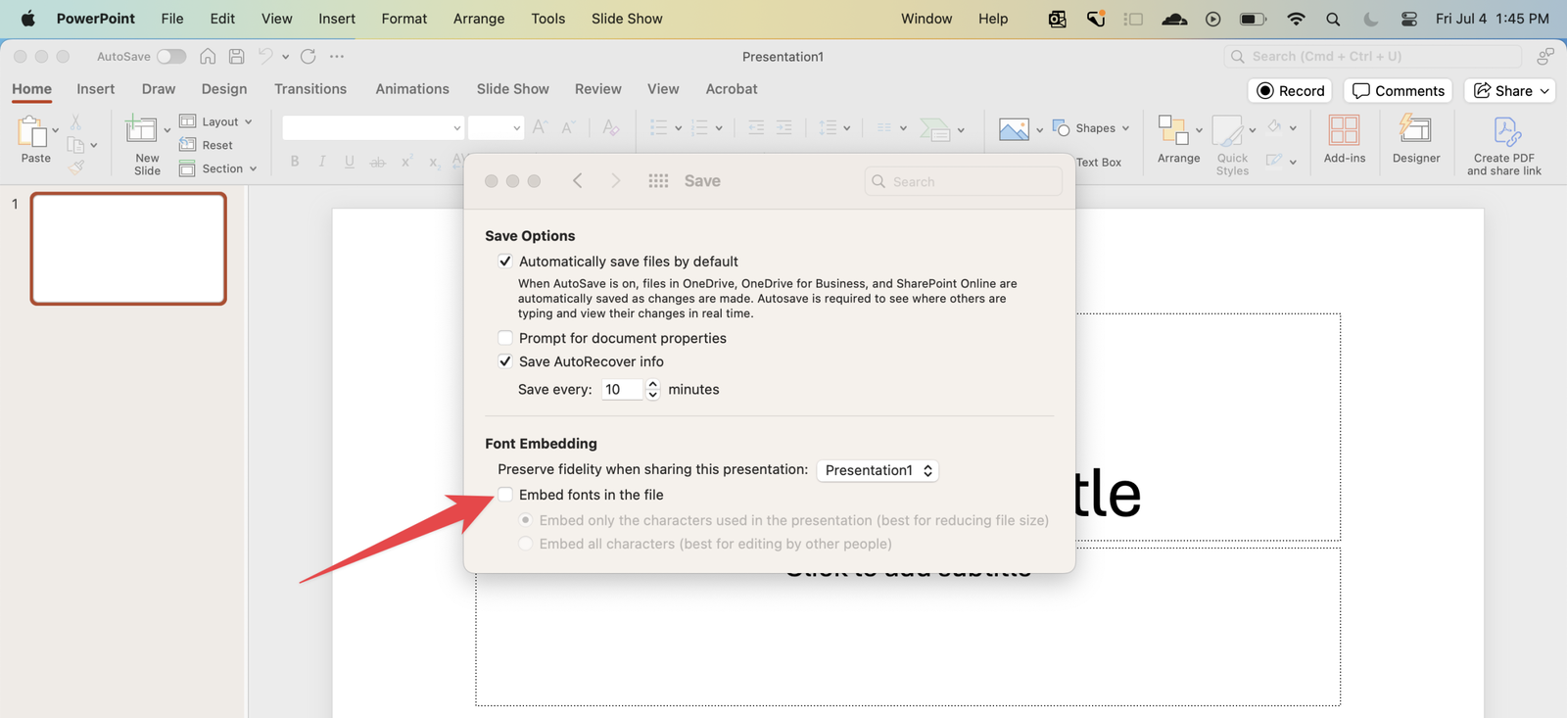Open the Designer icon
1567x718 pixels.
click(1415, 129)
